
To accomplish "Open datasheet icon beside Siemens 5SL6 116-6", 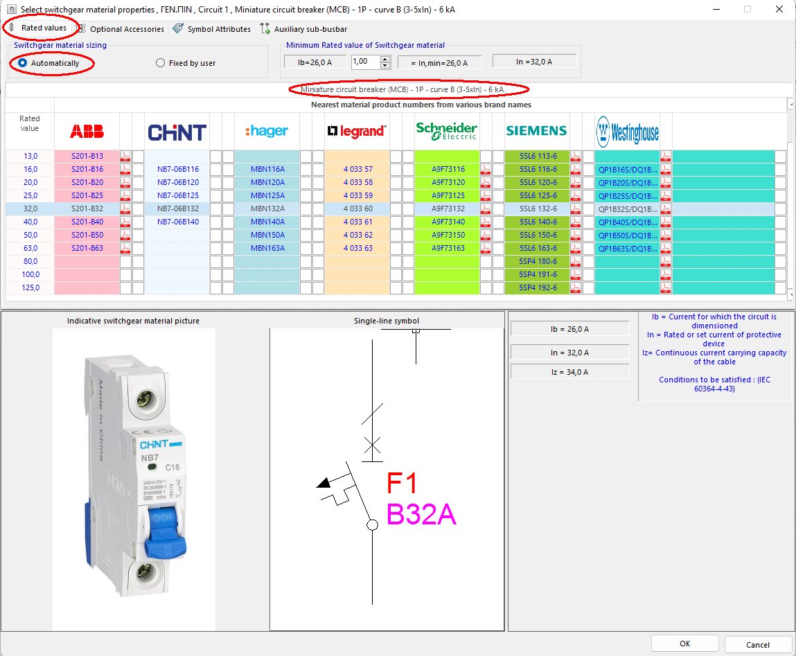I will [x=576, y=168].
